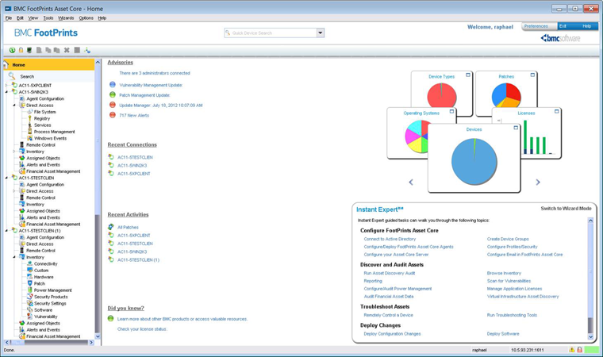Collapse the AC11-5TESTCLIEN (1) node arrow
Image resolution: width=603 pixels, height=357 pixels.
pyautogui.click(x=6, y=231)
